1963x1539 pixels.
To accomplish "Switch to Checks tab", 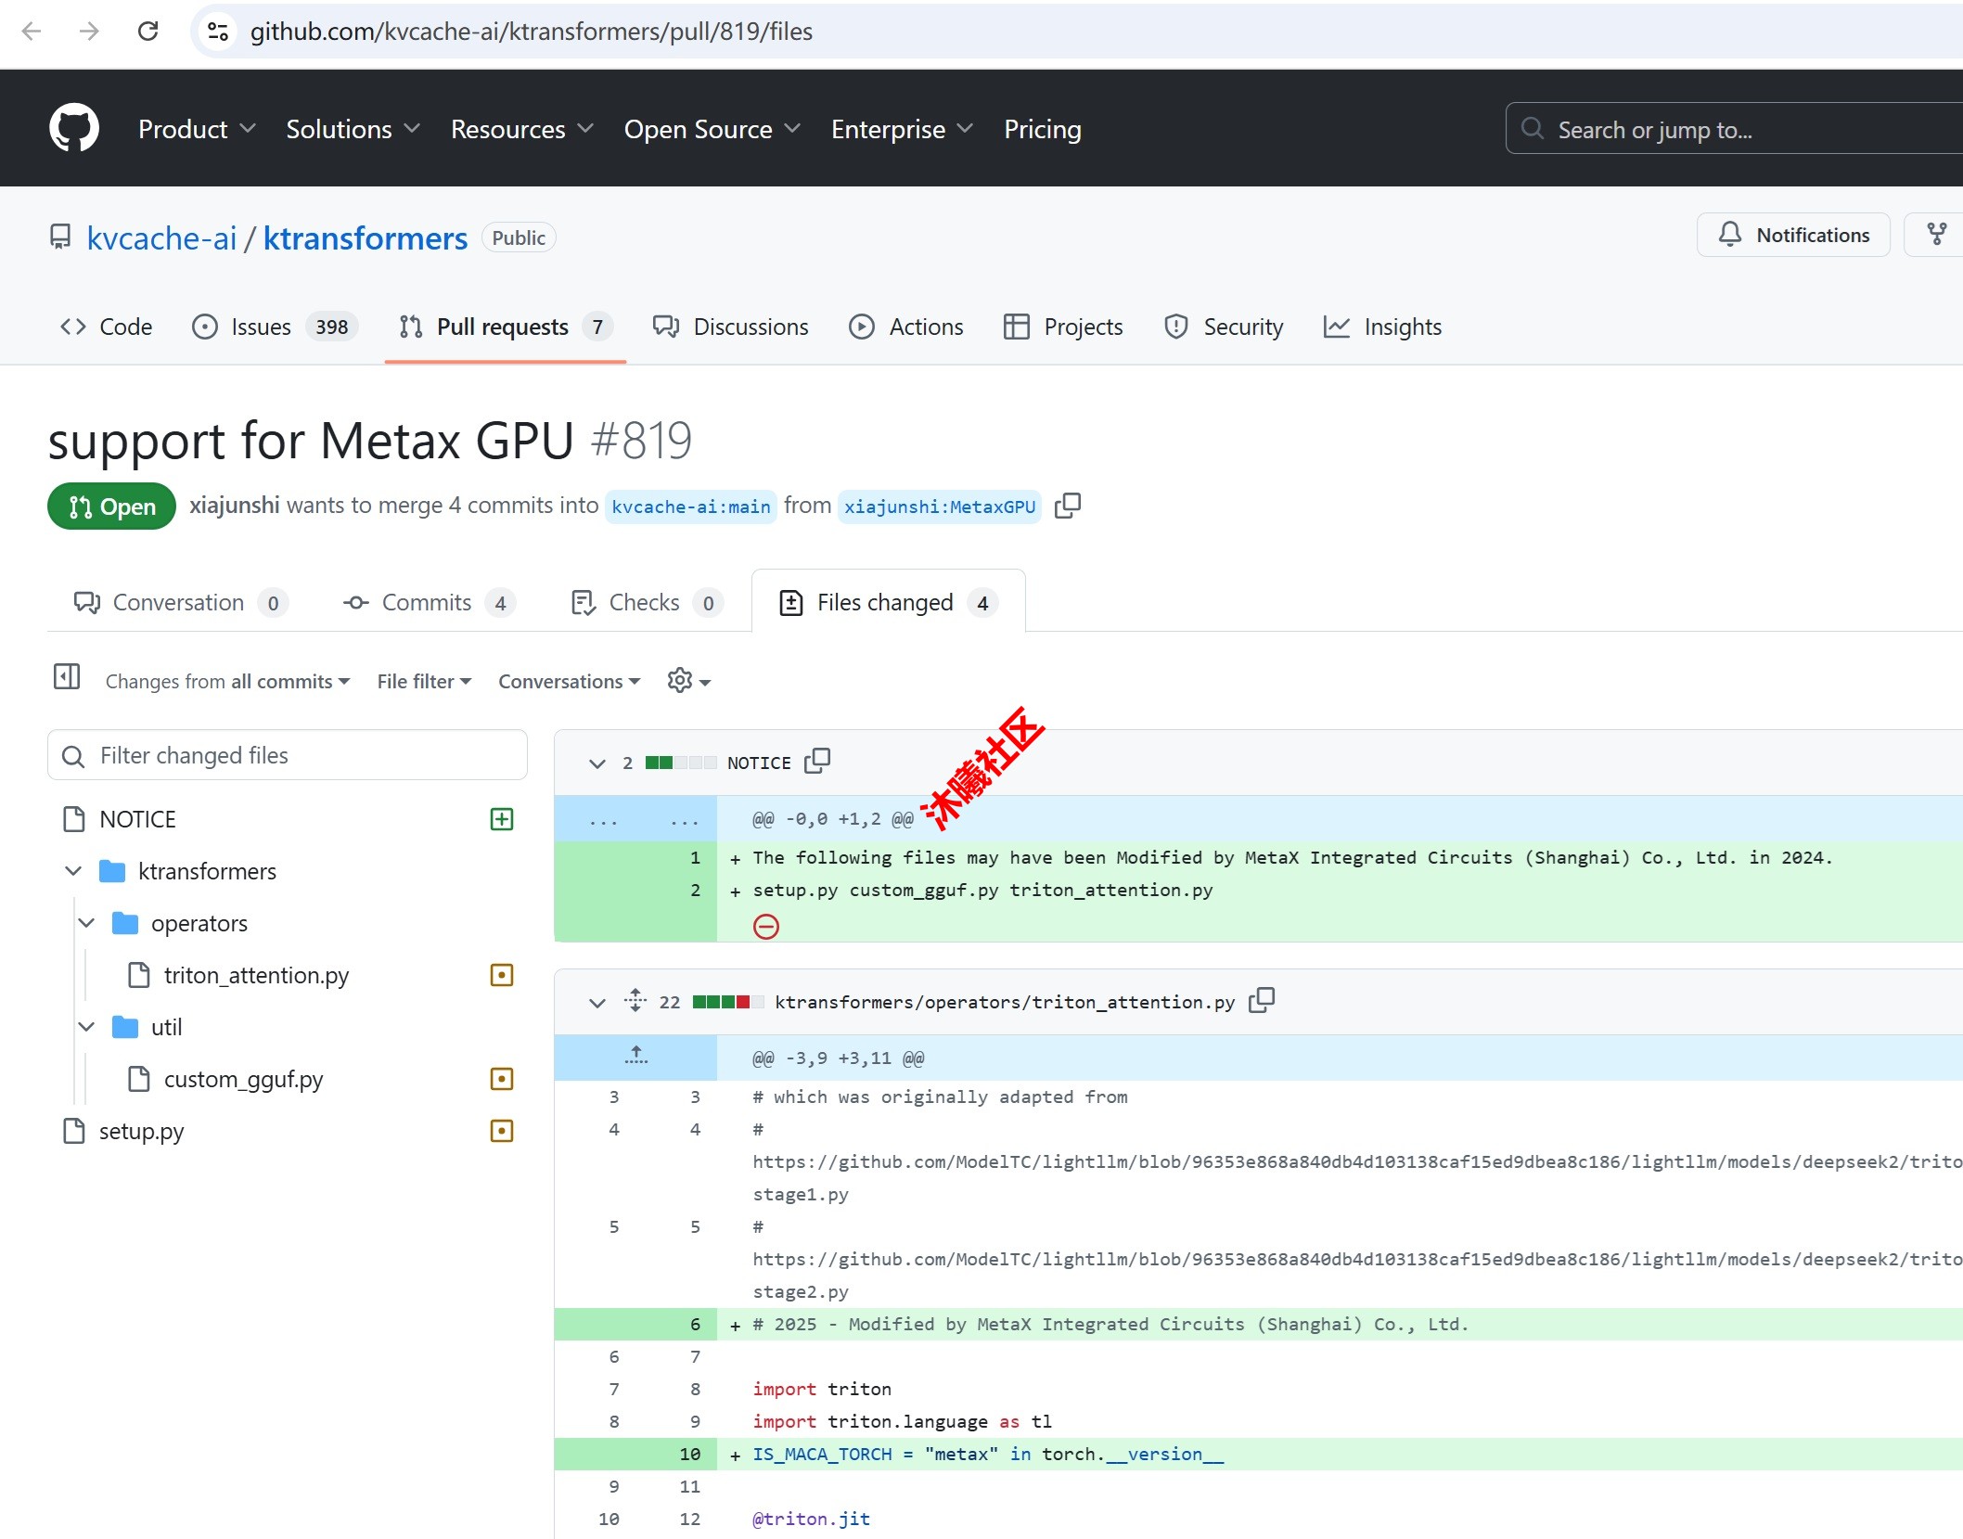I will (648, 602).
